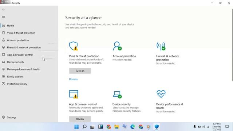Open taskbar Search magnifier
The width and height of the screenshot is (233, 131).
click(84, 127)
